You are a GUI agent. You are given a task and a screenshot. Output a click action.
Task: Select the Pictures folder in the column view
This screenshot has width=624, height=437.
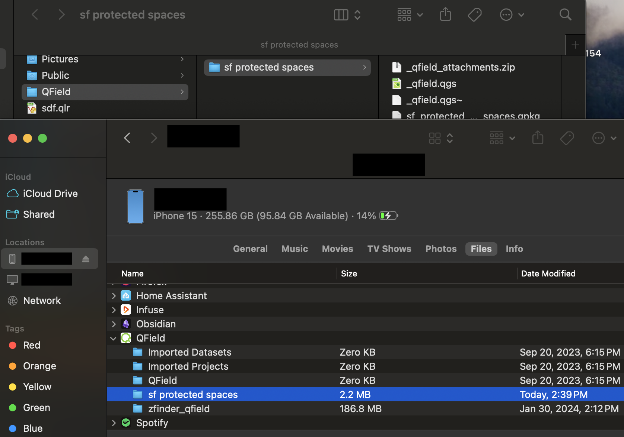[105, 59]
